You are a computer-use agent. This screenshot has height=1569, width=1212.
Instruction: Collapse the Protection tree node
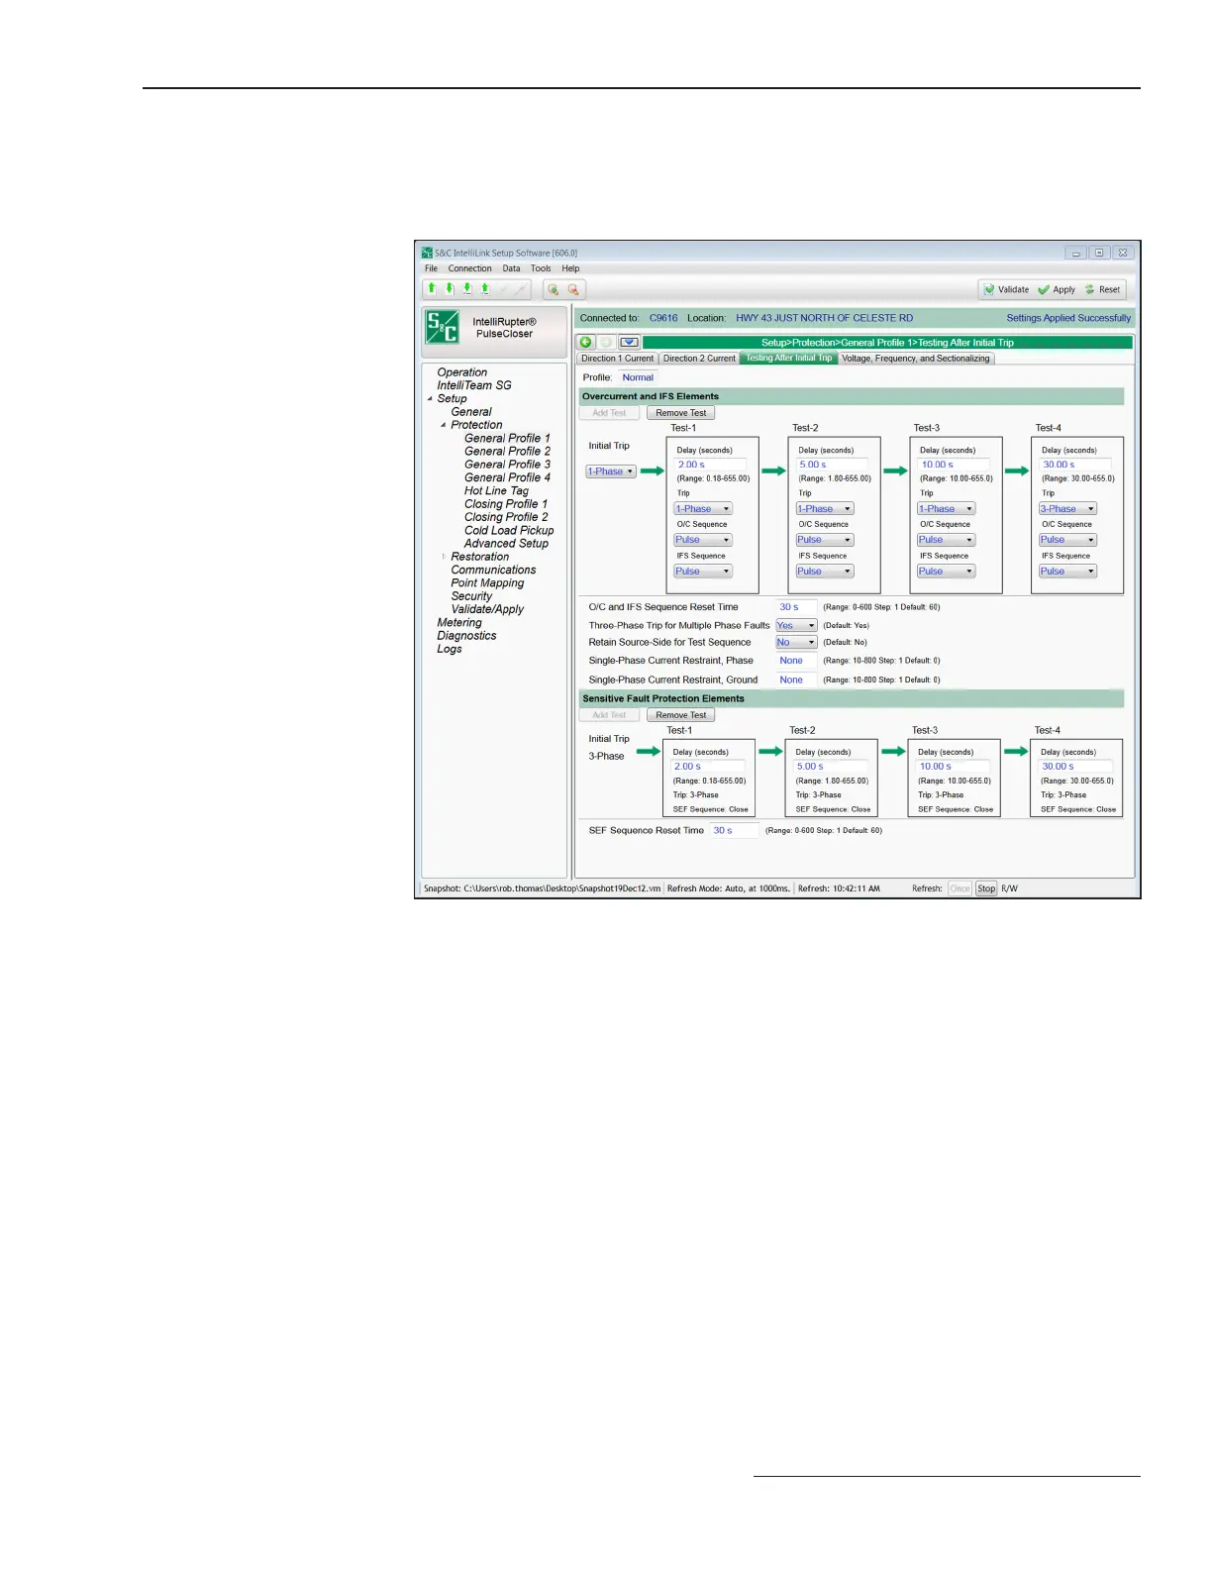pos(443,425)
